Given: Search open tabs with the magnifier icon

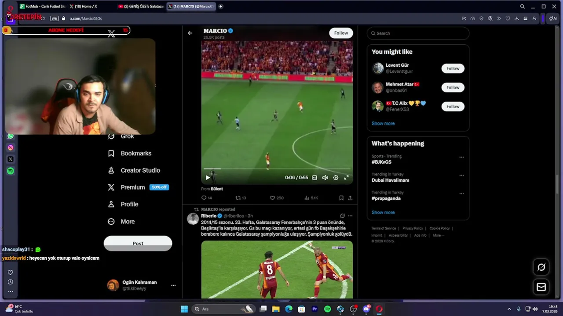Looking at the screenshot, I should click(522, 7).
